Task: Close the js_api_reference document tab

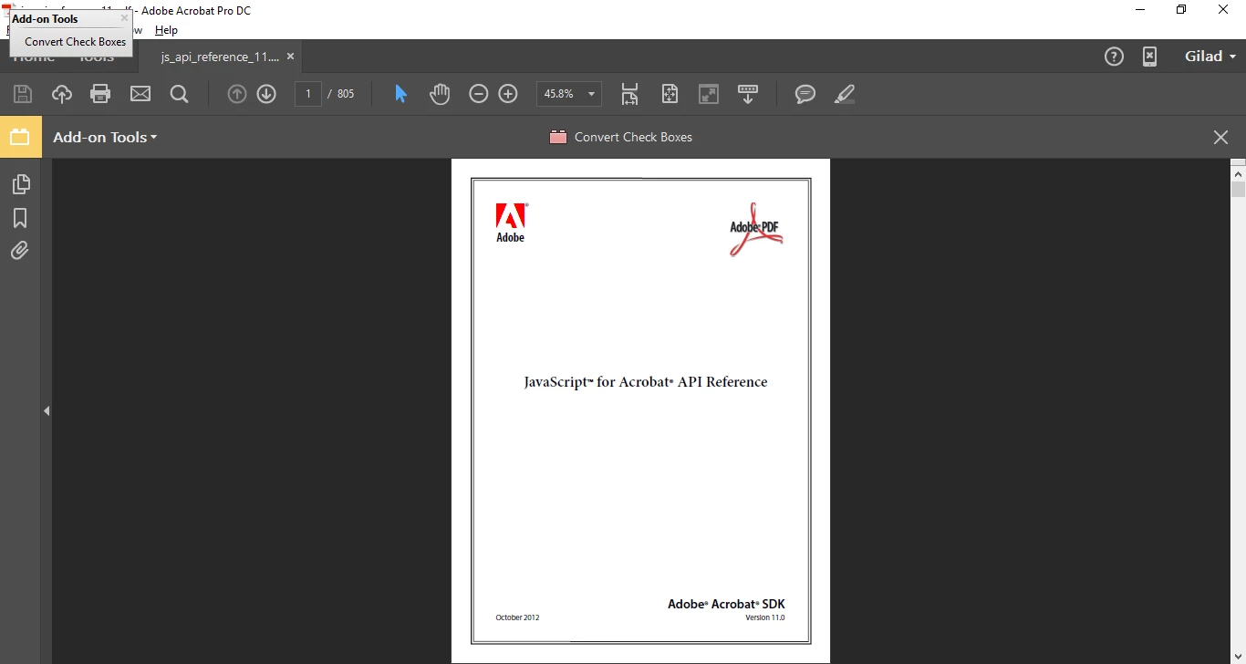Action: tap(291, 57)
